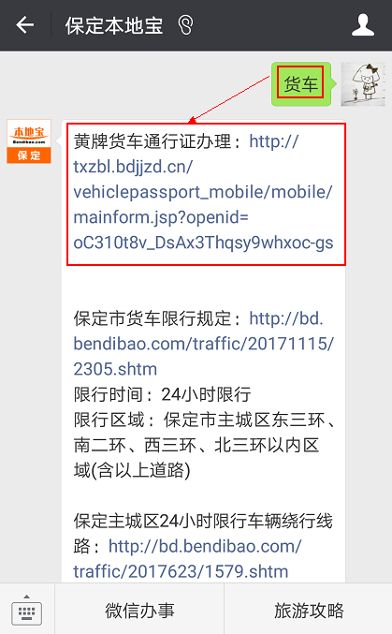Open the 微信办事 menu

139,611
